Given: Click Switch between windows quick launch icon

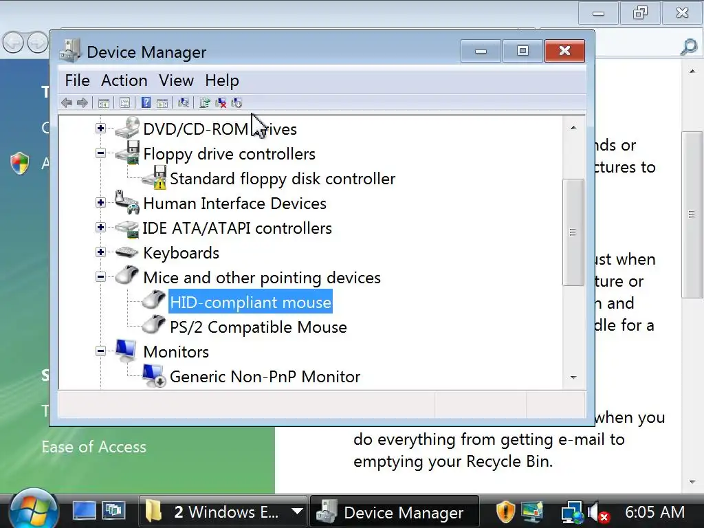Looking at the screenshot, I should tap(113, 511).
